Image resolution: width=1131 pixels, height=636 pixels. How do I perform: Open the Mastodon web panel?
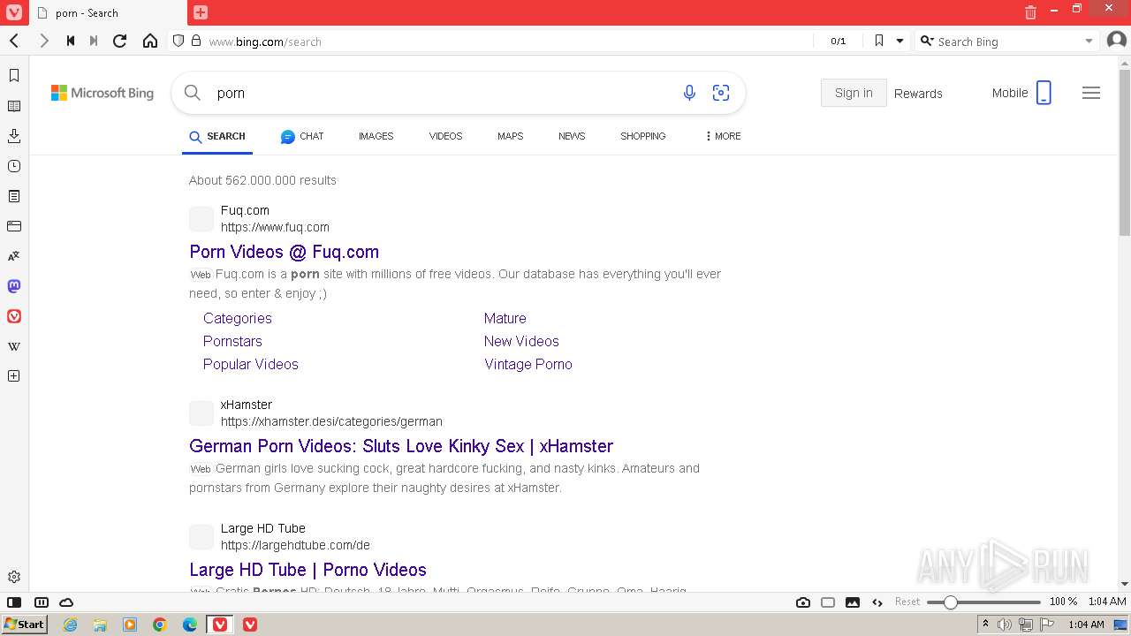pos(14,286)
